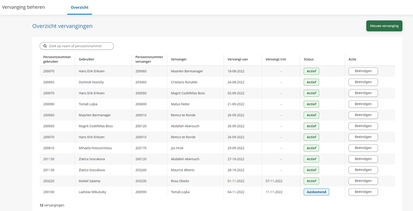
Task: Open the Overzicht tab
Action: pos(79,7)
